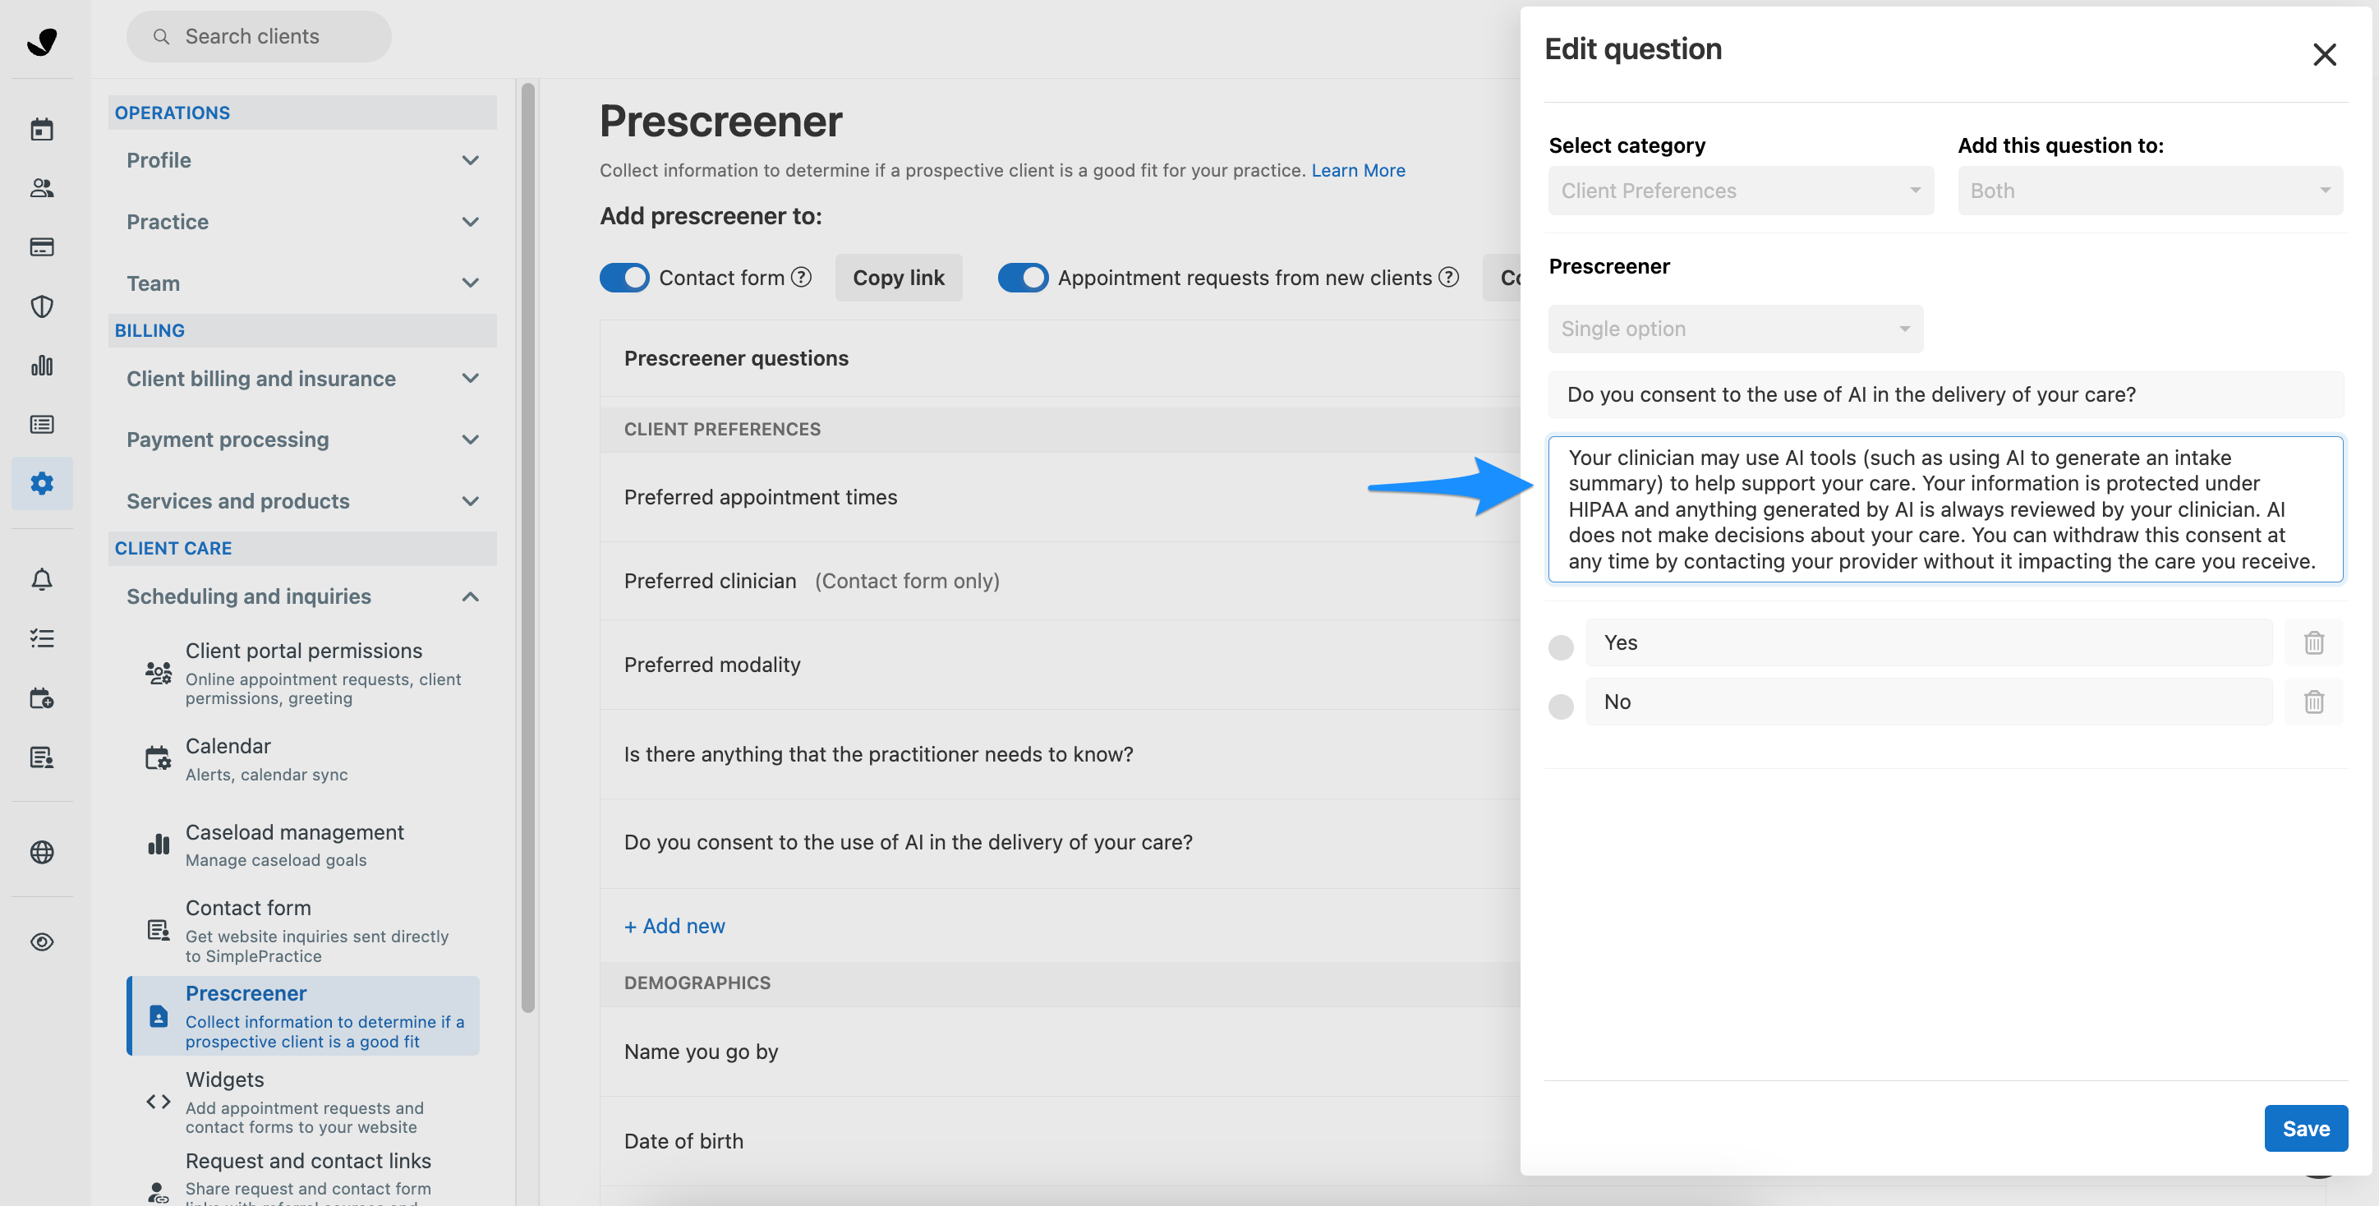This screenshot has height=1206, width=2379.
Task: Open the form-with-person icon in rail
Action: (42, 757)
